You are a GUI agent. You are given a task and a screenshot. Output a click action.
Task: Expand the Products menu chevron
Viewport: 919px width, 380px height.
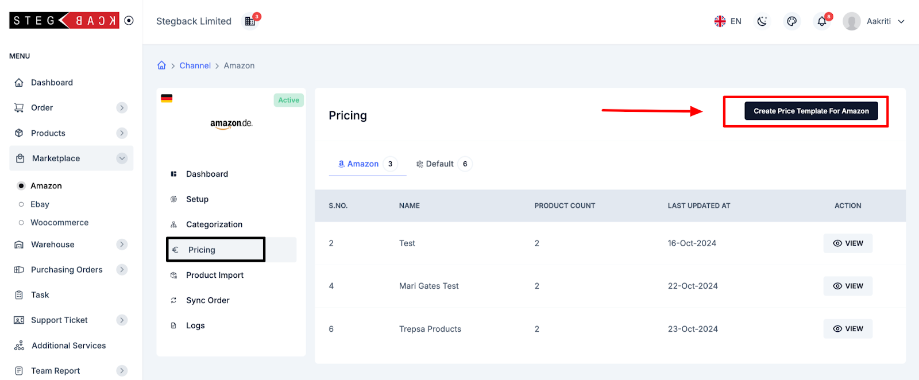(x=122, y=133)
